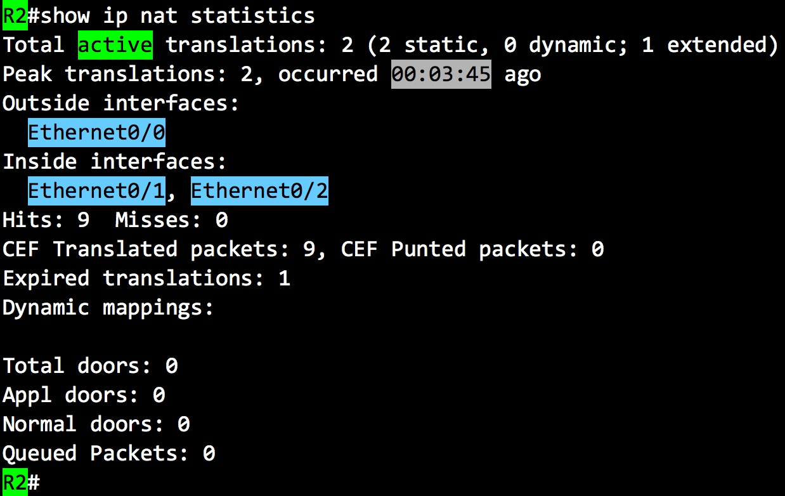
Task: Click the "Hits: 9" text
Action: (x=46, y=220)
